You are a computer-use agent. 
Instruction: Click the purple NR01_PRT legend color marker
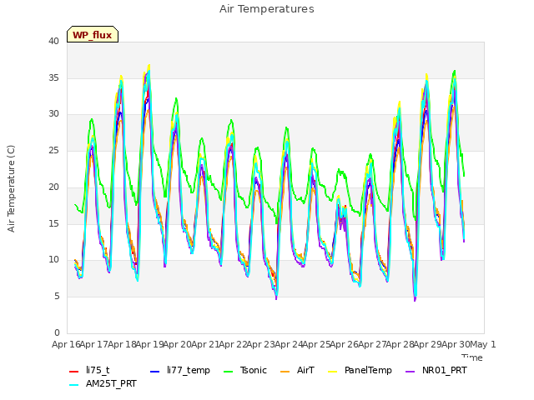(x=410, y=372)
